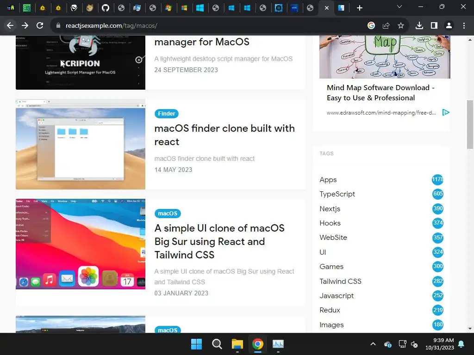This screenshot has width=474, height=355.
Task: Switch to the Doge icon tab
Action: click(x=90, y=8)
